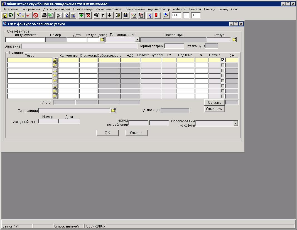Open the Лаборатория menu
The height and width of the screenshot is (230, 297).
click(31, 9)
